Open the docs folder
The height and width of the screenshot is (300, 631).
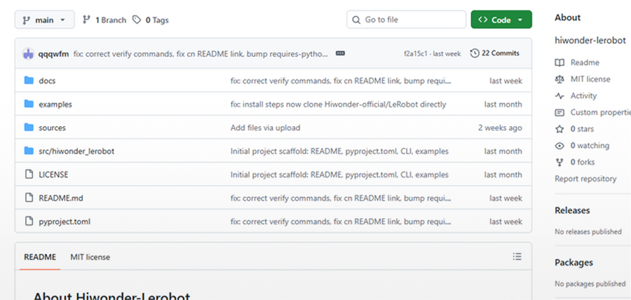(x=47, y=81)
